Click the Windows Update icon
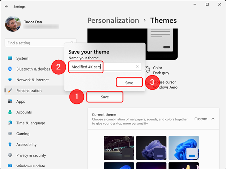226x169 pixels. click(10, 166)
